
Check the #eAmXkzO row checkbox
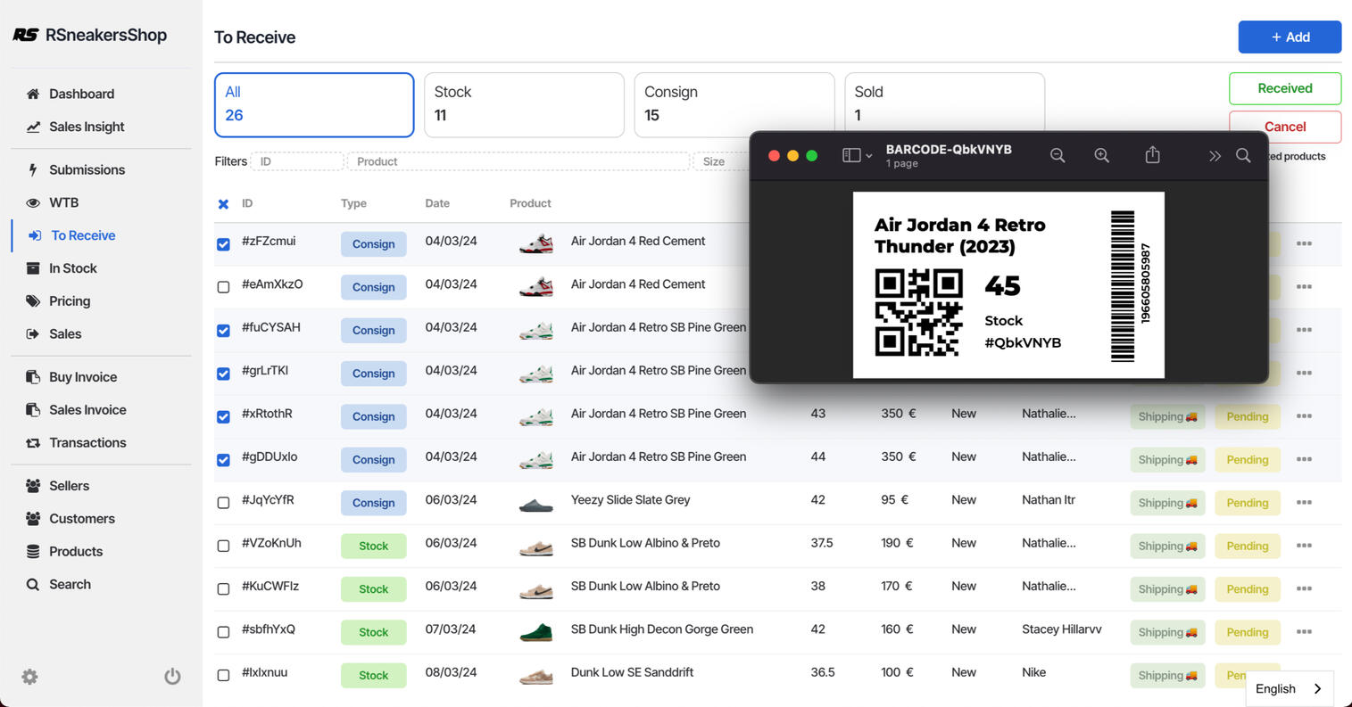(223, 287)
